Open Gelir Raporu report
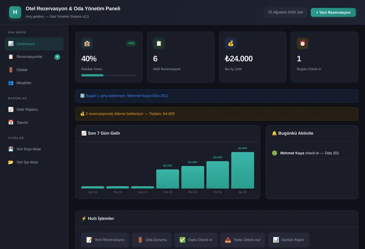Image resolution: width=365 pixels, height=249 pixels. coord(34,110)
